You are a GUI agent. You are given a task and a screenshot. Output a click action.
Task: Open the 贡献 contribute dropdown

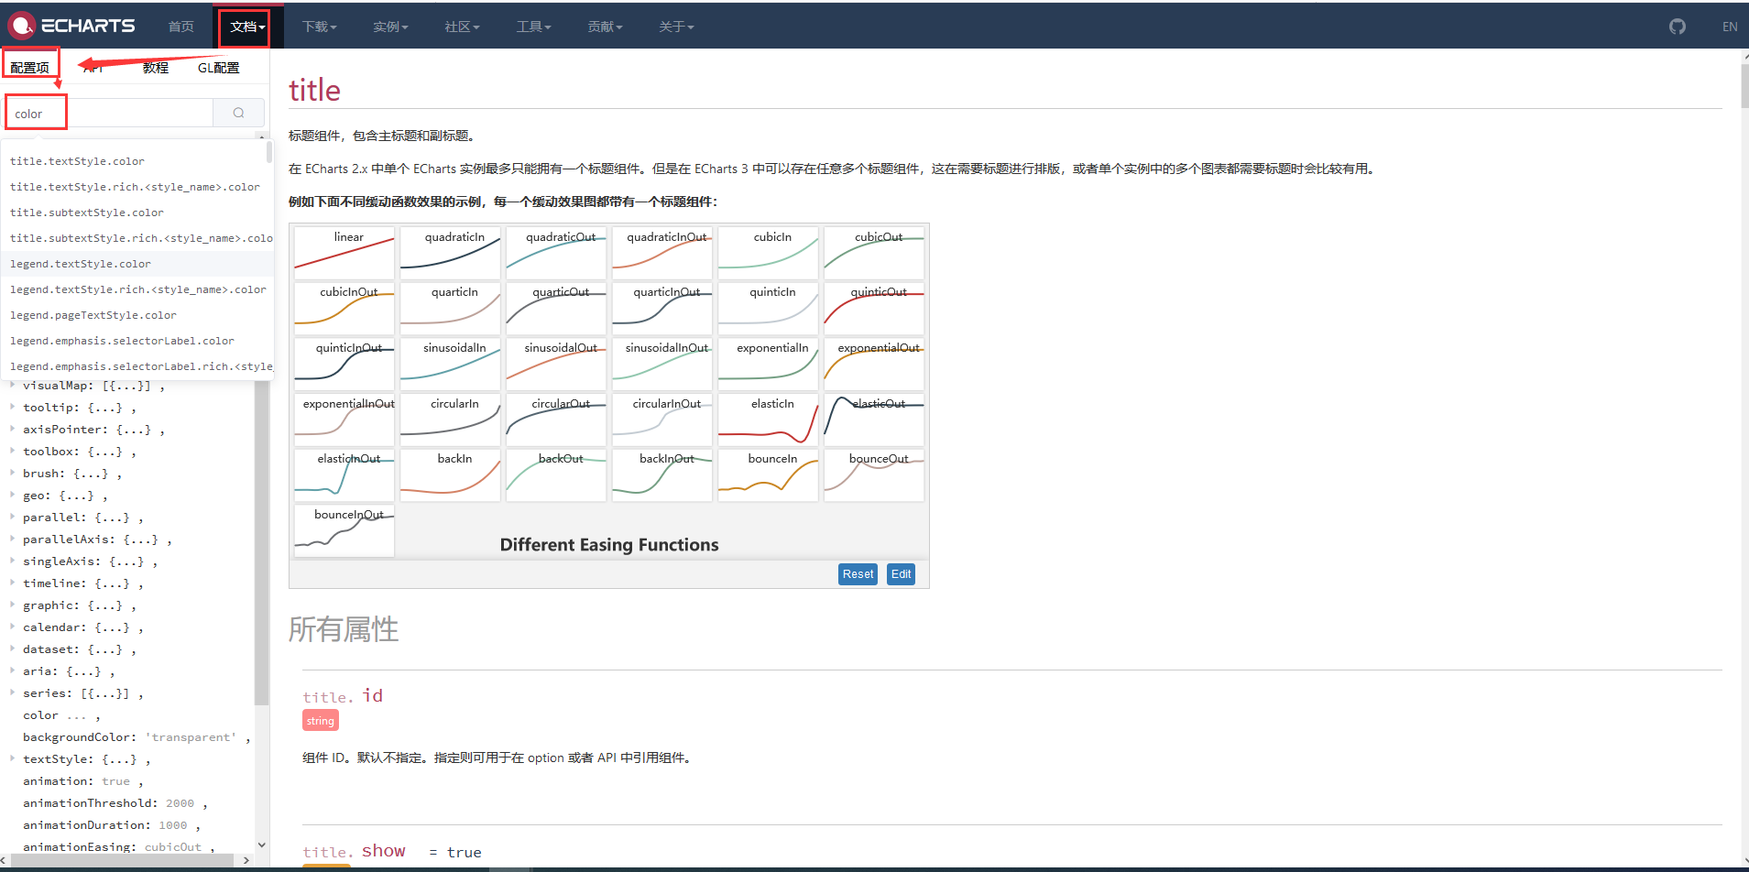tap(605, 27)
